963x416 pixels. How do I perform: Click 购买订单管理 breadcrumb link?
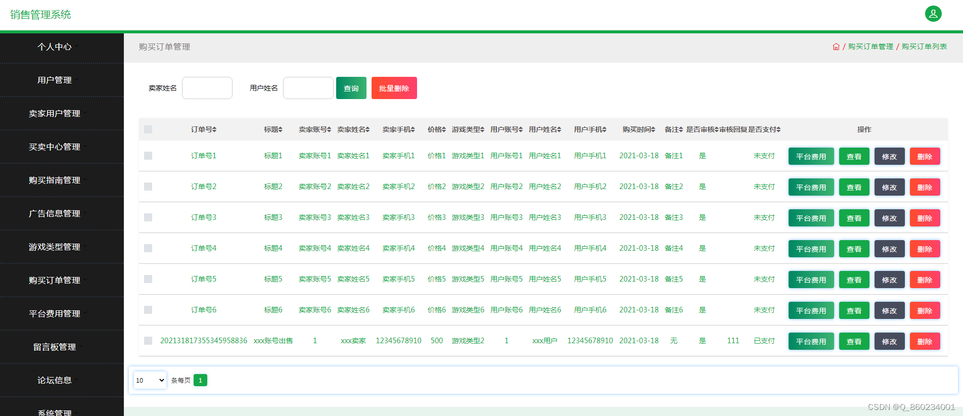(870, 47)
